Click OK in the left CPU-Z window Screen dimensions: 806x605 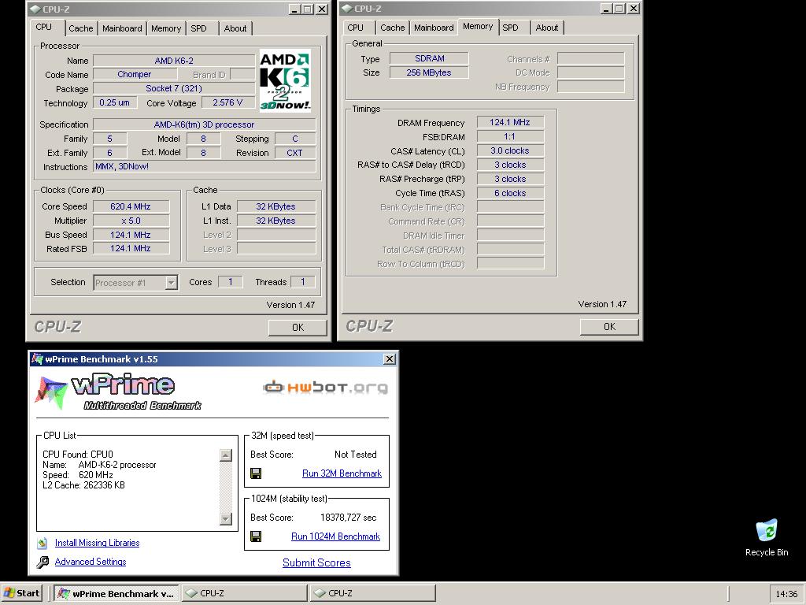tap(298, 327)
